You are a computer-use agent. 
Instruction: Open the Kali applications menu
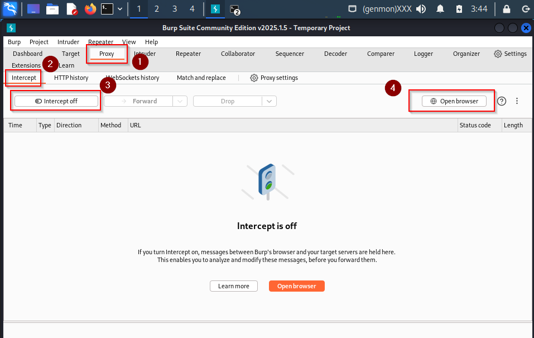tap(10, 9)
